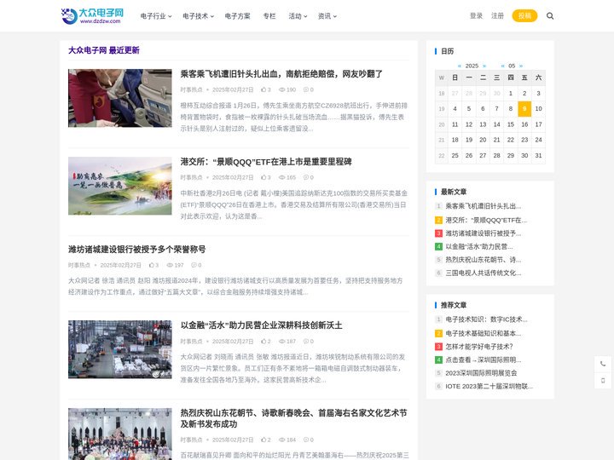
Task: Click comment icon on 以金融活水 article
Action: coord(306,341)
